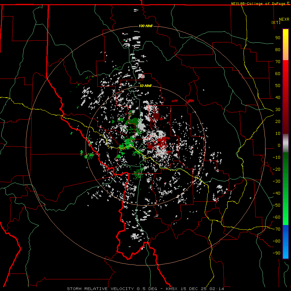Click the 60 value on the velocity scale
The image size is (291, 291).
tap(278, 74)
